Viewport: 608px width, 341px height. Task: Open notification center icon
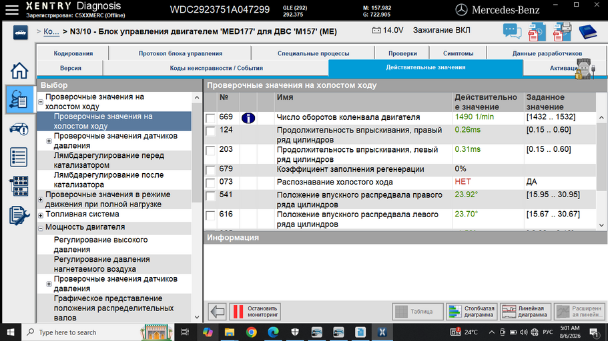click(594, 332)
